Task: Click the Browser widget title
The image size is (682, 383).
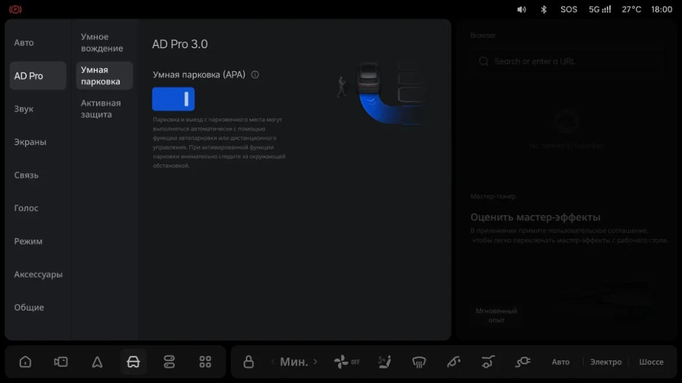Action: click(483, 35)
